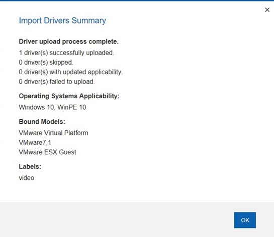274x237 pixels.
Task: Select 'VMware Virtual Platform' model entry
Action: pyautogui.click(x=53, y=133)
